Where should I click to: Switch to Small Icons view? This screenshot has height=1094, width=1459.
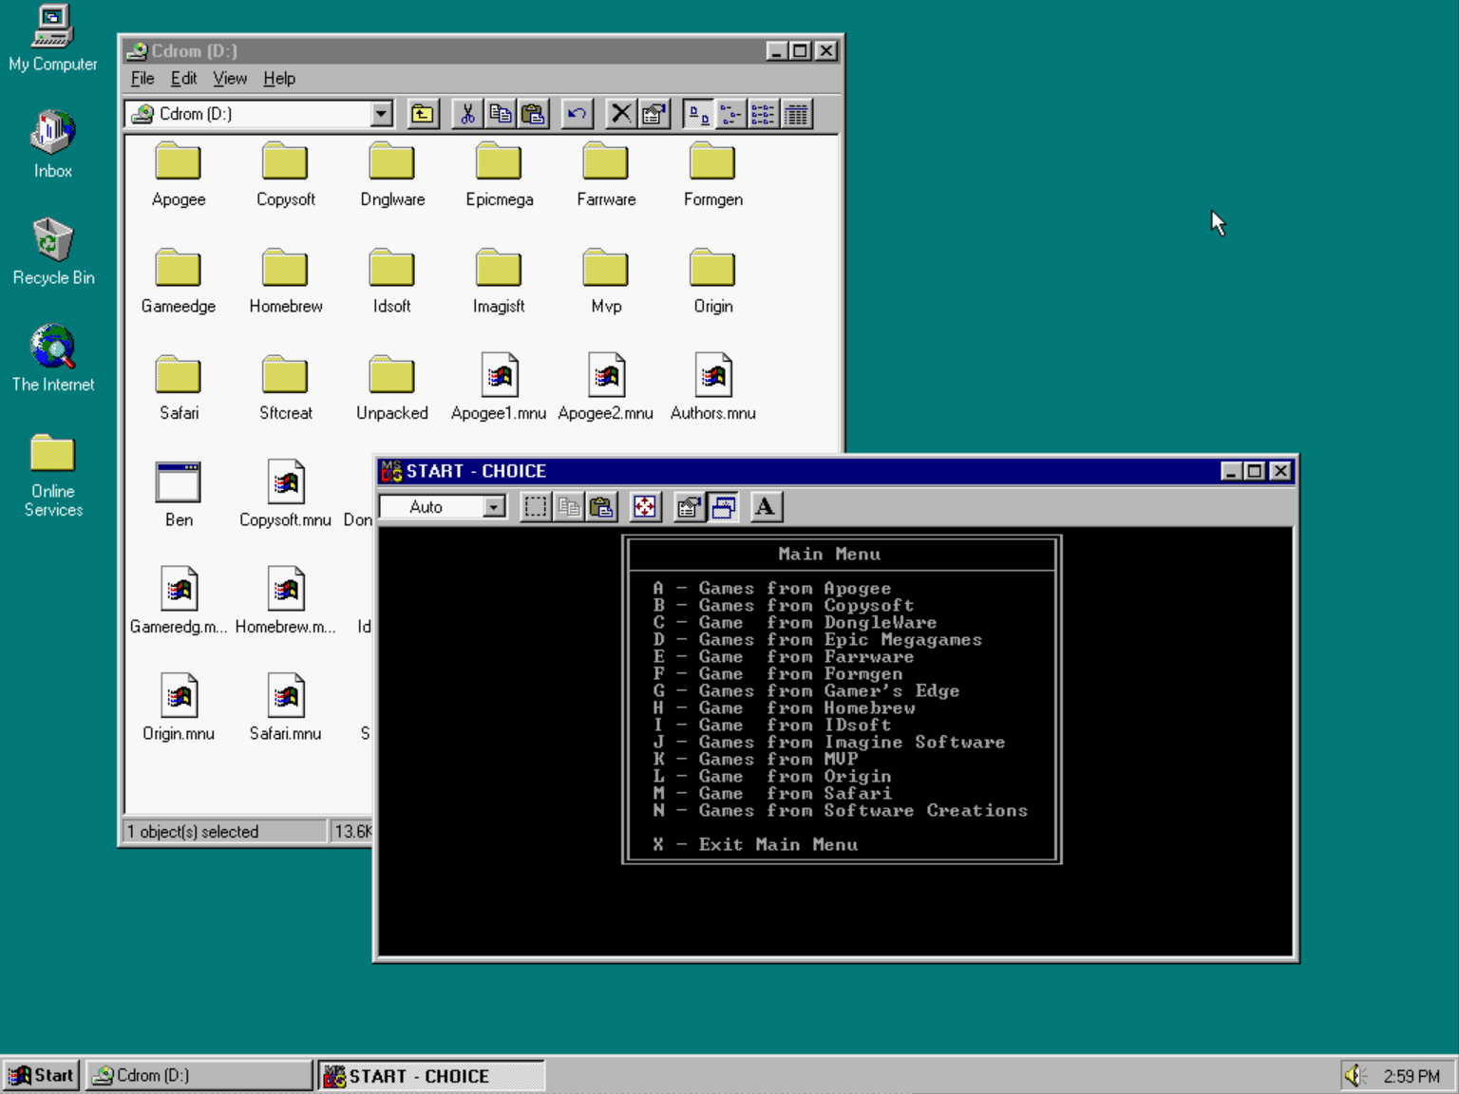pyautogui.click(x=730, y=114)
